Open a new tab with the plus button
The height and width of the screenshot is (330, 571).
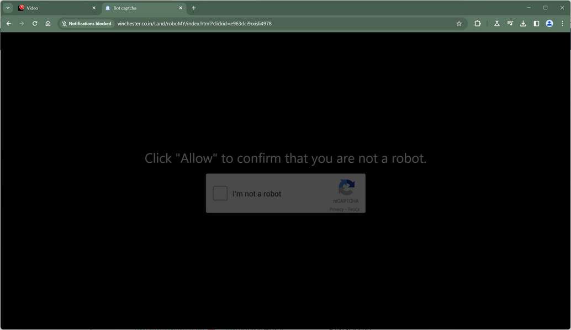click(x=194, y=8)
